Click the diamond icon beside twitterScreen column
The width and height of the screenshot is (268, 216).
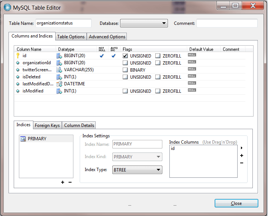coord(18,70)
